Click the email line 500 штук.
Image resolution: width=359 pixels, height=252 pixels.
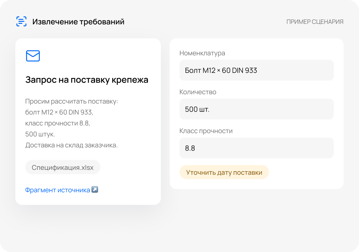[40, 134]
